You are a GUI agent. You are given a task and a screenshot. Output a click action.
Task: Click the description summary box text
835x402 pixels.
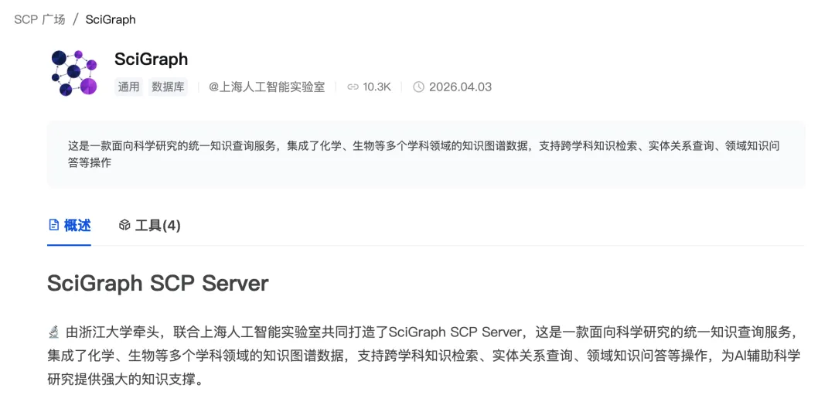tap(424, 154)
